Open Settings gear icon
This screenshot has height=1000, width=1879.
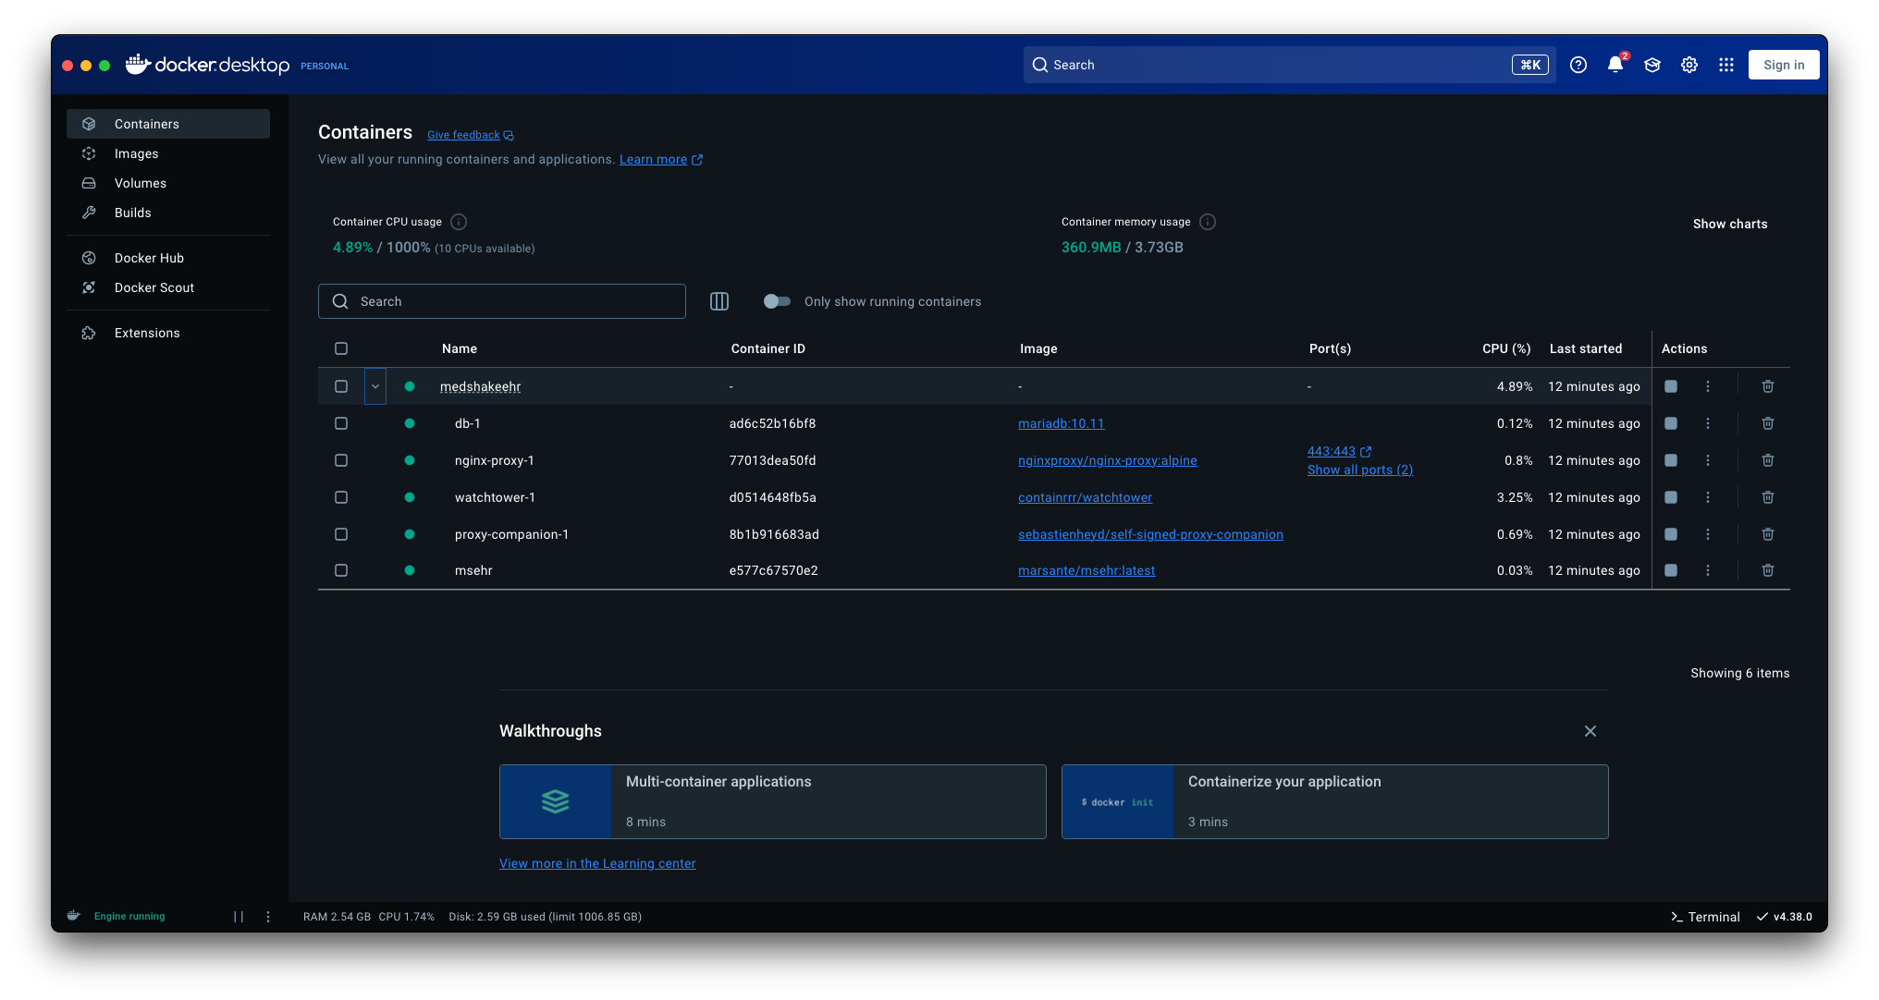point(1689,65)
